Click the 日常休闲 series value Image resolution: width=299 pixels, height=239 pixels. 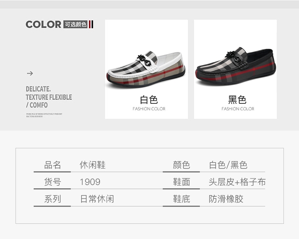(x=97, y=199)
